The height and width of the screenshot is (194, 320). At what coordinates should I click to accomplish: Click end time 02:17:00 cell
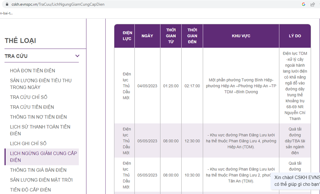192,86
